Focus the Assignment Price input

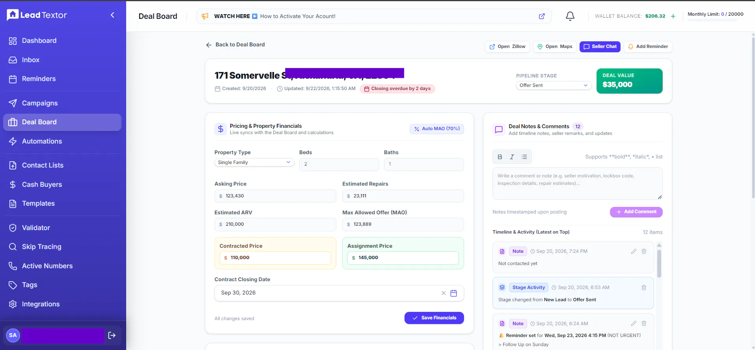coord(403,258)
